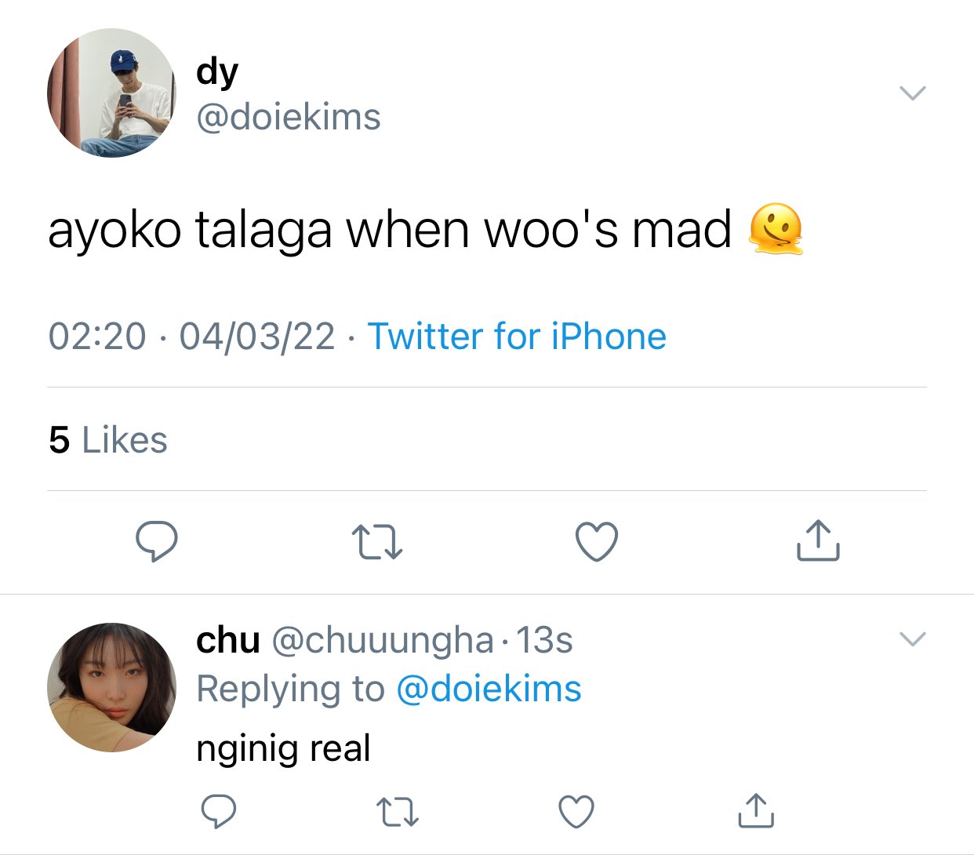Viewport: 974px width, 855px height.
Task: Retweet chu's reply tweet
Action: 398,813
